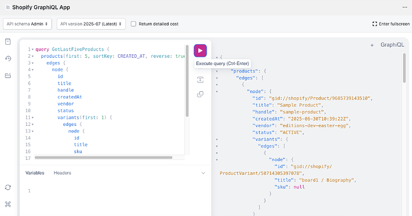Run the query with Execute button
412x216 pixels.
(x=200, y=51)
